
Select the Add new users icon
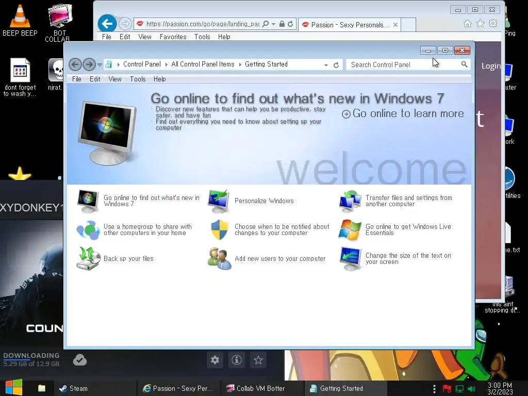(220, 259)
